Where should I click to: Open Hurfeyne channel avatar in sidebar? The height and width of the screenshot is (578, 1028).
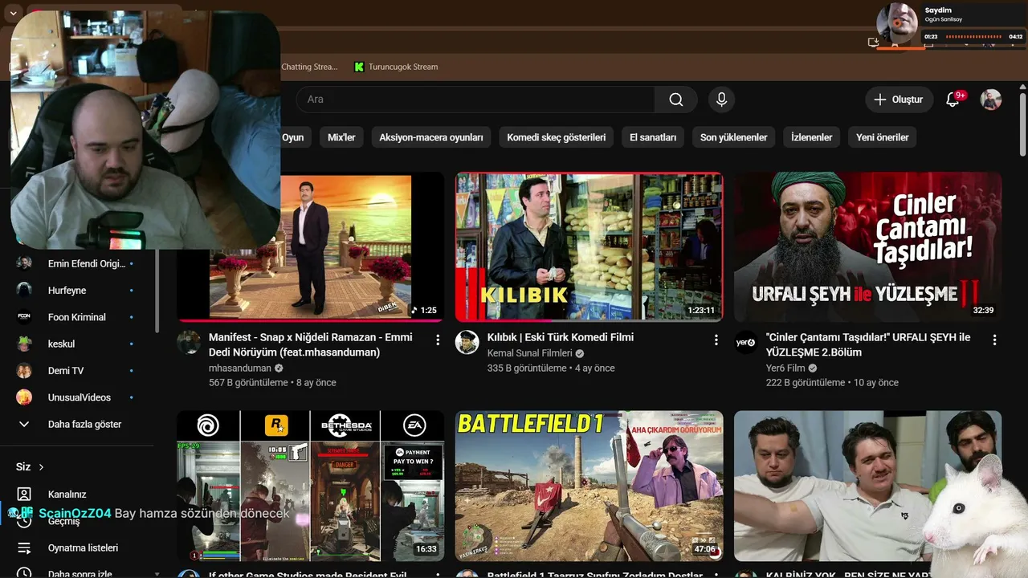tap(24, 291)
